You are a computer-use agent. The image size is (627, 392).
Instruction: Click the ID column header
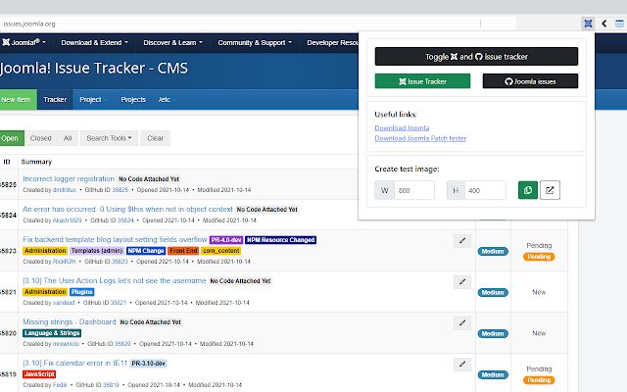pos(7,162)
